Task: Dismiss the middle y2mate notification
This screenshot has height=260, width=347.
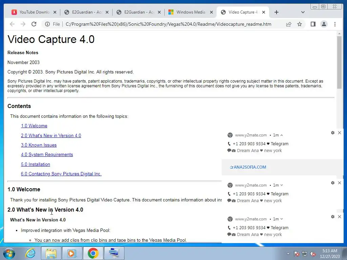Action: click(x=340, y=183)
